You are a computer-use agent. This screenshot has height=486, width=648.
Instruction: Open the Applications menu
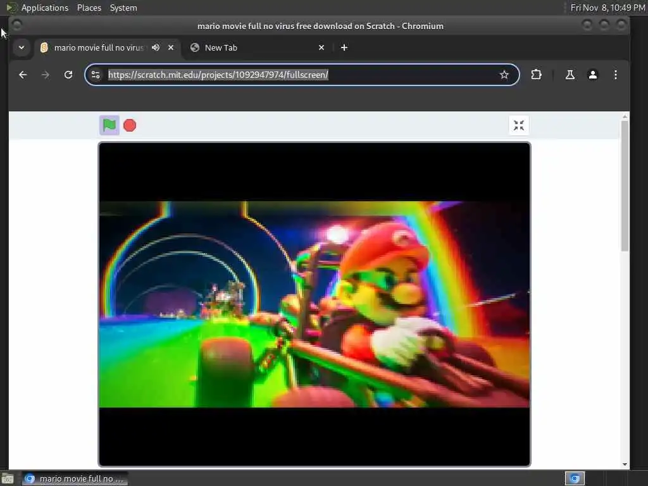45,8
